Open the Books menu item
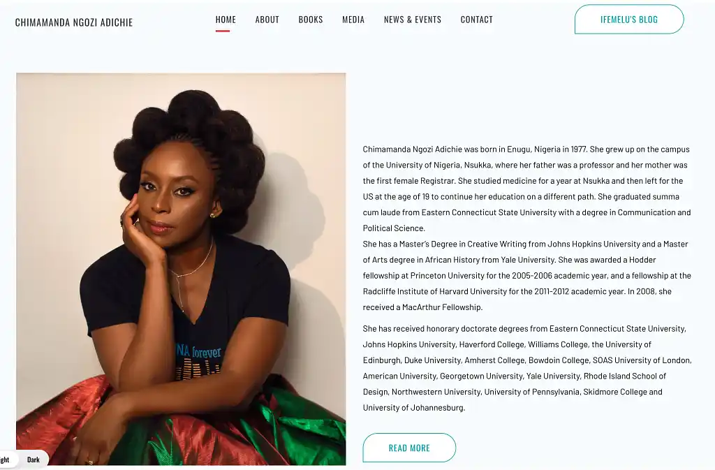 click(x=311, y=20)
